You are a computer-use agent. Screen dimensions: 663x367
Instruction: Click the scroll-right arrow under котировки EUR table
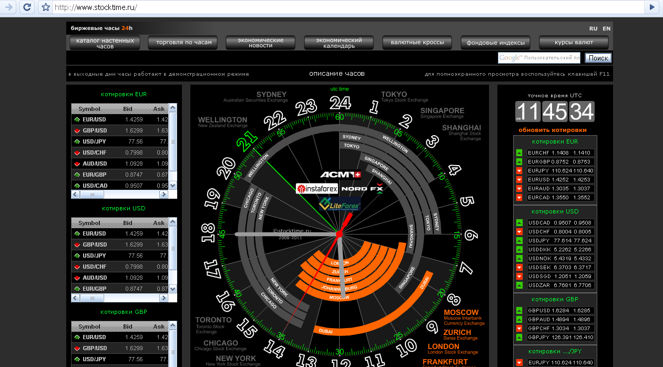click(164, 195)
